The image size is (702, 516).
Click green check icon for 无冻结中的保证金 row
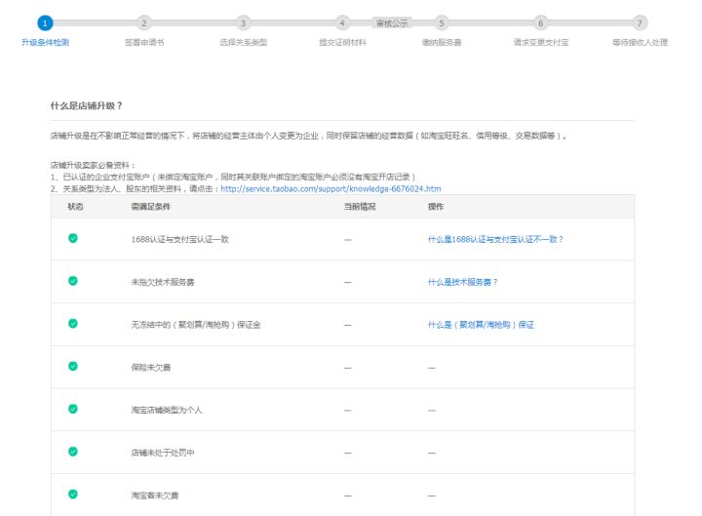pyautogui.click(x=73, y=323)
